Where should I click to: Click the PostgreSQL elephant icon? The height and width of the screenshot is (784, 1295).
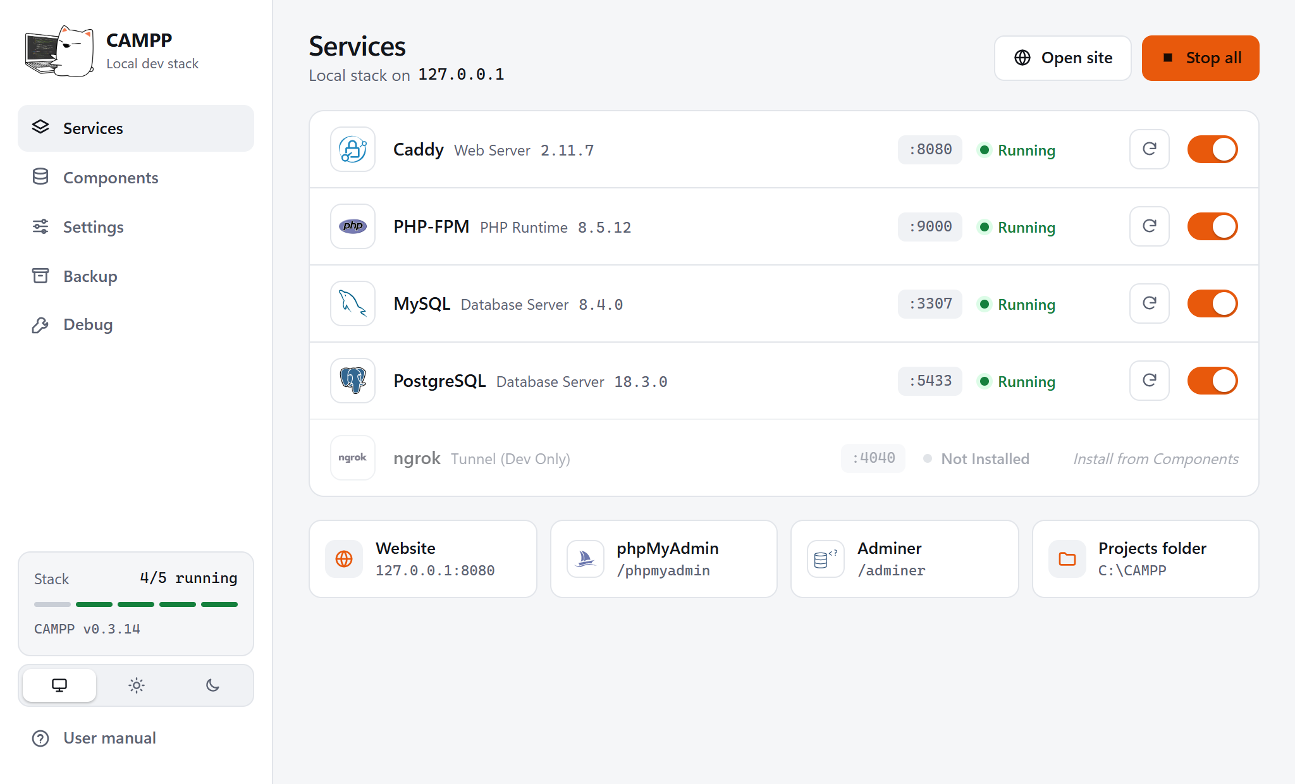(353, 381)
